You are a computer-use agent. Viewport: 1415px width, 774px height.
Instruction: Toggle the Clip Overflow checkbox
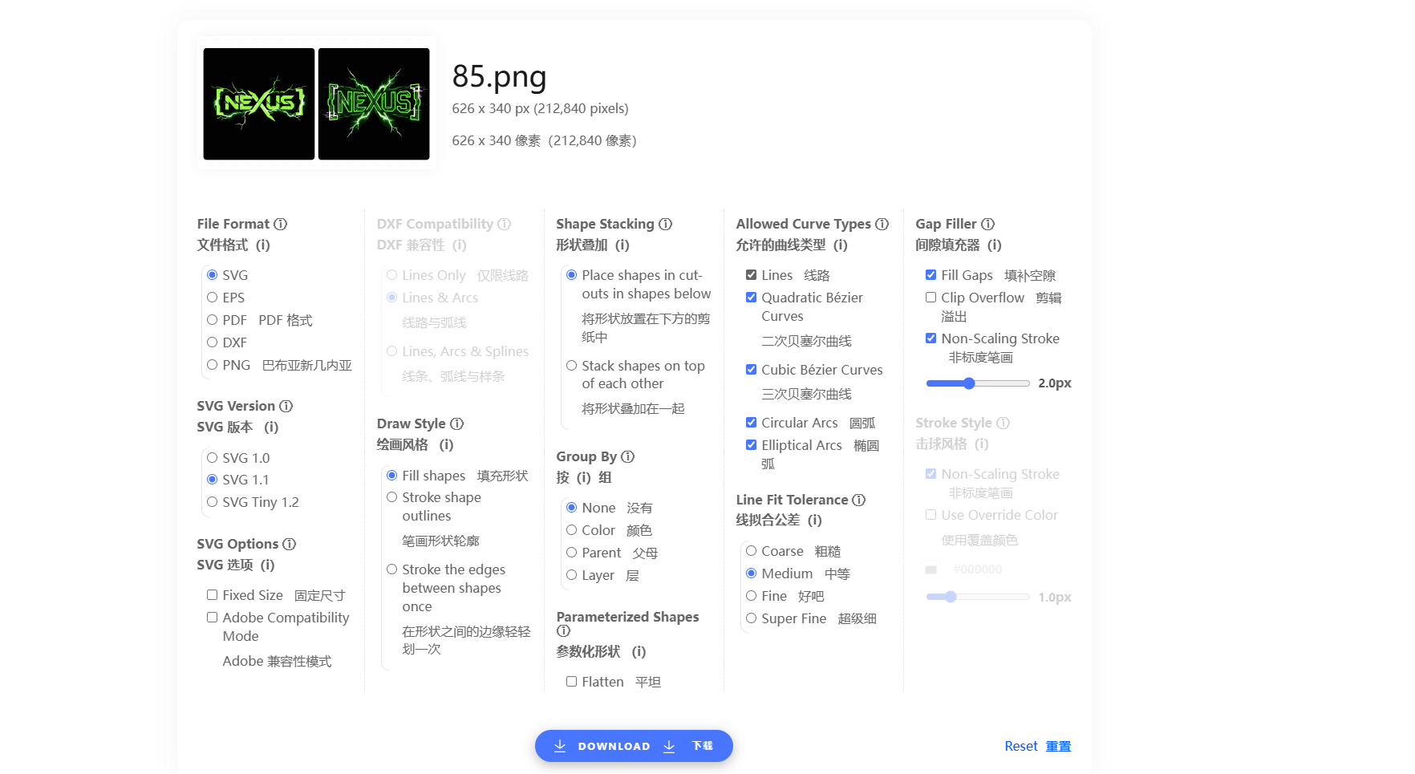[x=930, y=298]
